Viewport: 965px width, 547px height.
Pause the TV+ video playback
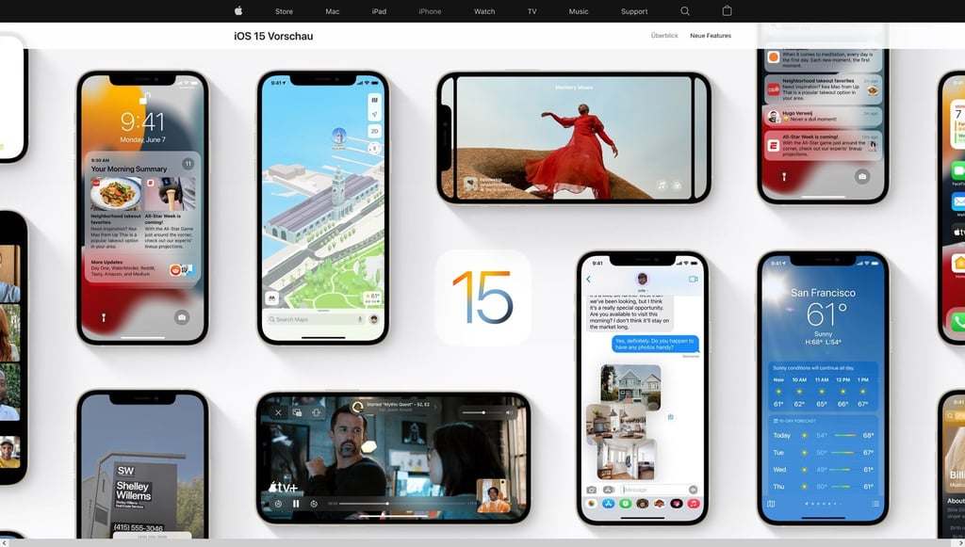coord(296,504)
